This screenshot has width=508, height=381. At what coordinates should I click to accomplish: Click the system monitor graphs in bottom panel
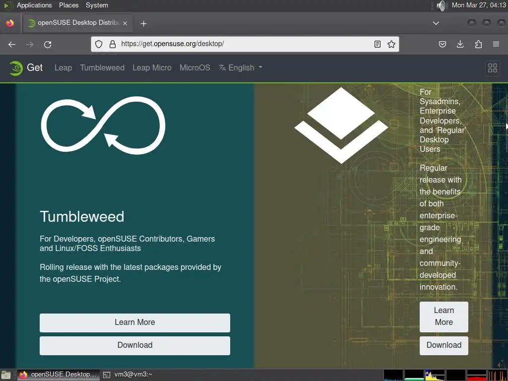click(x=445, y=375)
